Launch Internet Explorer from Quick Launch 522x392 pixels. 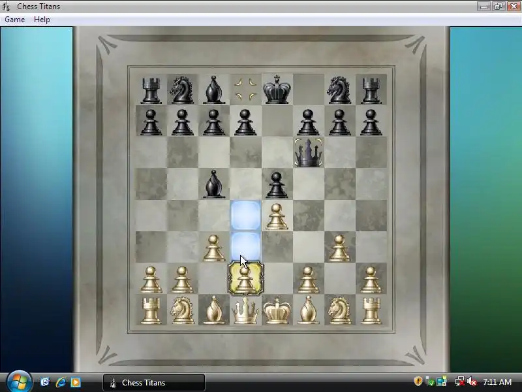tap(61, 382)
